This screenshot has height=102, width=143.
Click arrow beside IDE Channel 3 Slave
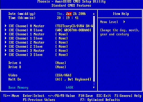pyautogui.click(x=6, y=55)
